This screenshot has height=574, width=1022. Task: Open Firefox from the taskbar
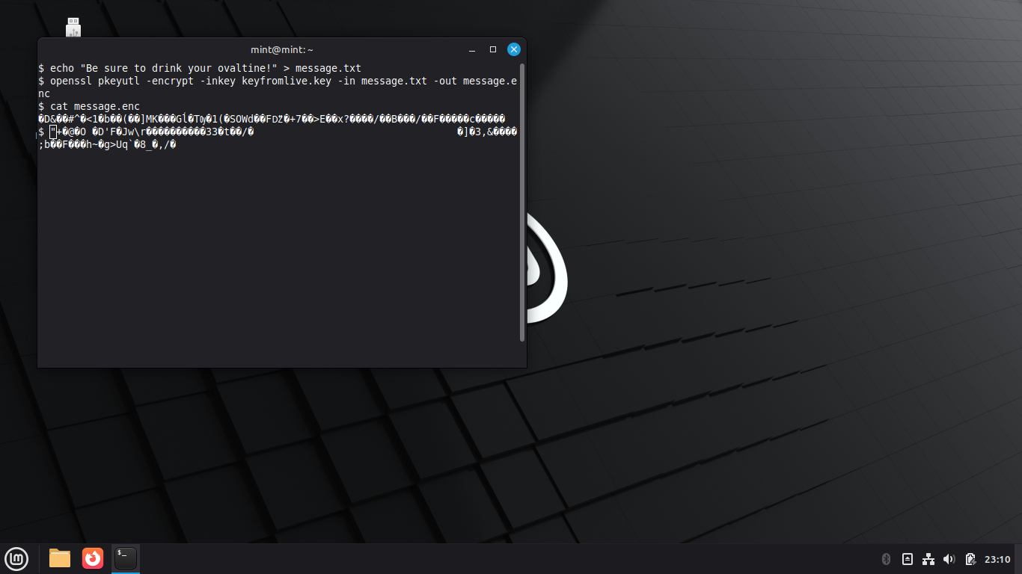click(x=93, y=558)
